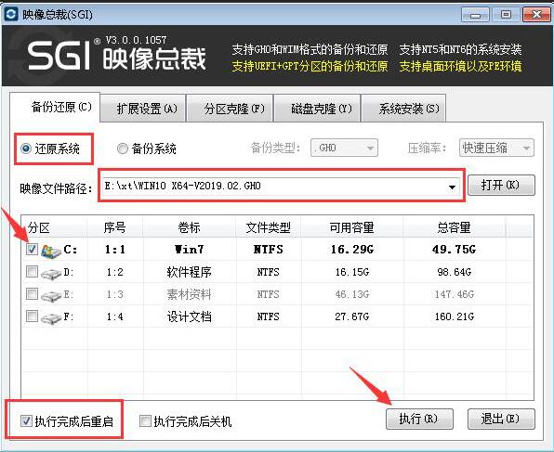Image resolution: width=554 pixels, height=452 pixels.
Task: Click the 1:3 sequence number cell
Action: (115, 294)
